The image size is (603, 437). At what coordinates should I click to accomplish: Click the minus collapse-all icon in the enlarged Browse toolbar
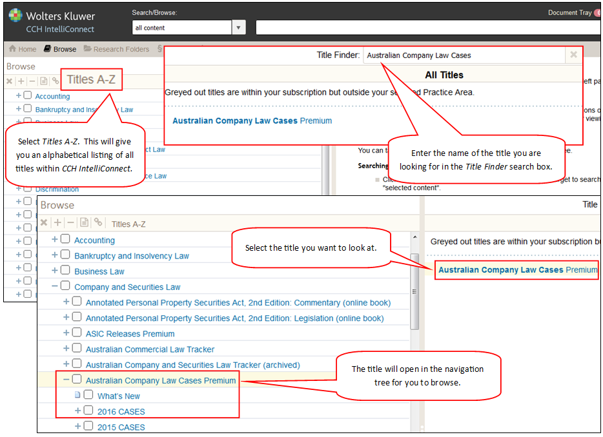coord(70,223)
